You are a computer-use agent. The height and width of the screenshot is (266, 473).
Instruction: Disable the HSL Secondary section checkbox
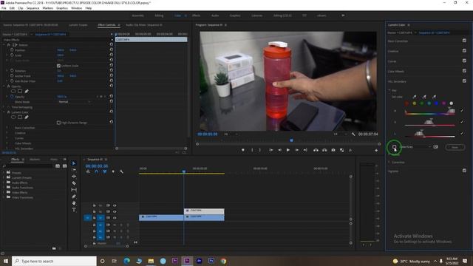click(x=464, y=81)
